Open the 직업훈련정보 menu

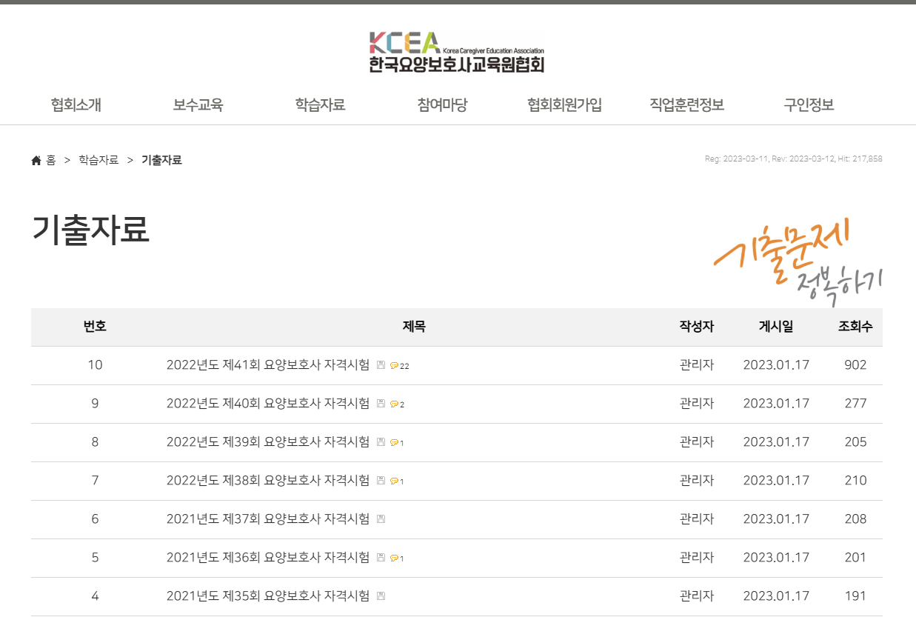pyautogui.click(x=686, y=105)
